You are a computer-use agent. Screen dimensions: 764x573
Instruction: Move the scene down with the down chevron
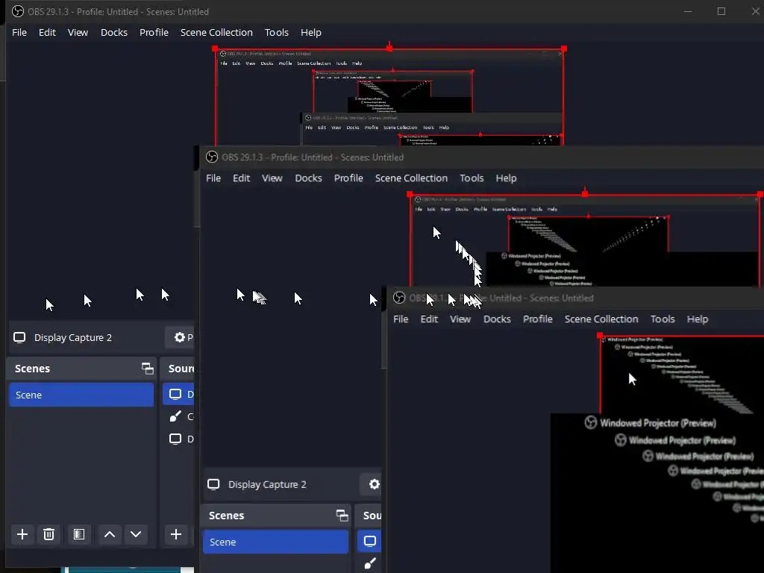(136, 534)
